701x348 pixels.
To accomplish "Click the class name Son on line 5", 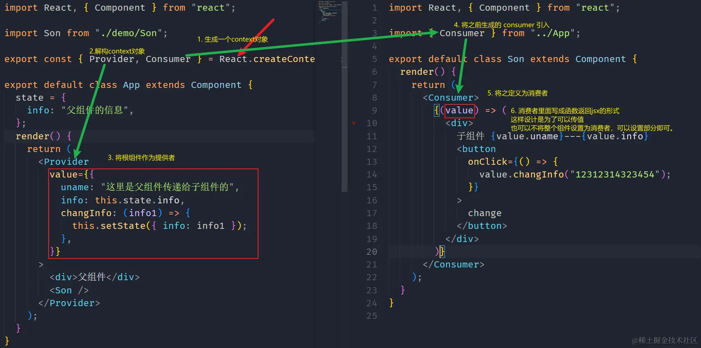I will point(516,59).
